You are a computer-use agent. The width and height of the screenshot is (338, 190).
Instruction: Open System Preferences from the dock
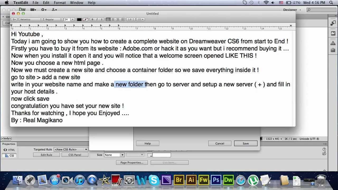point(129,180)
